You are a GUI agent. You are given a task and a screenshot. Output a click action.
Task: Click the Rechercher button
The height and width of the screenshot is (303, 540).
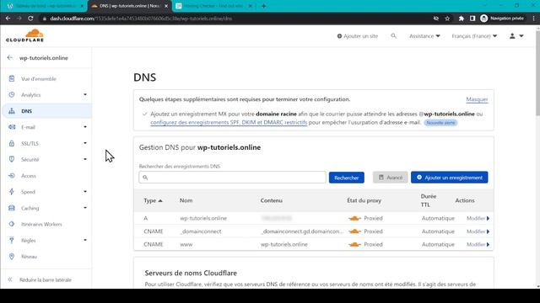(347, 178)
